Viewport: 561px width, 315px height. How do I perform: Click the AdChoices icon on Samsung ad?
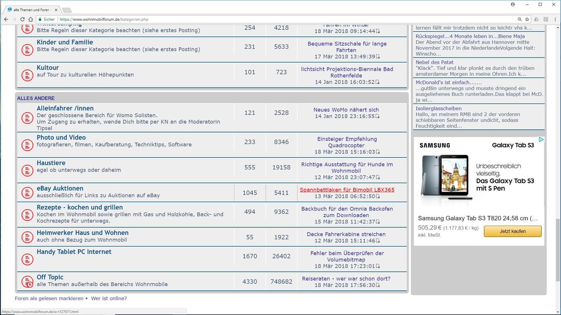pos(541,140)
